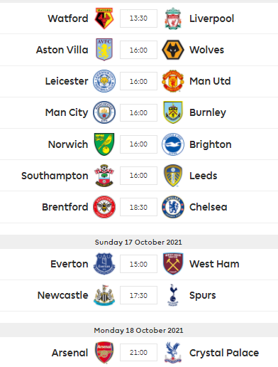Open the Burnley club badge
Image resolution: width=278 pixels, height=367 pixels.
click(173, 112)
